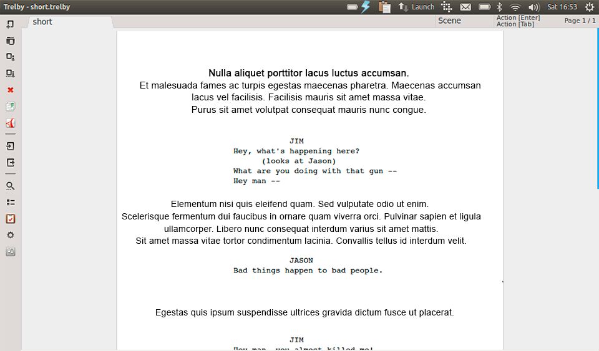Click 'Purus sit amet volutpat' line
This screenshot has height=351, width=599.
309,110
